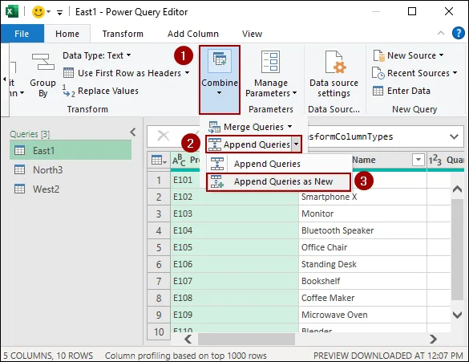Collapse the ribbon with the up chevron
Screen dimensions: 469x362
tap(441, 33)
